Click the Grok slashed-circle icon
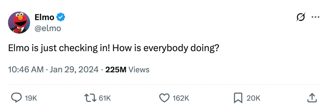Viewport: 328px width, 110px height. click(x=300, y=17)
